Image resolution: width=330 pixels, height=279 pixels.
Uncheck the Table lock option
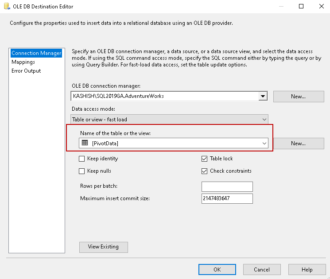tap(204, 159)
